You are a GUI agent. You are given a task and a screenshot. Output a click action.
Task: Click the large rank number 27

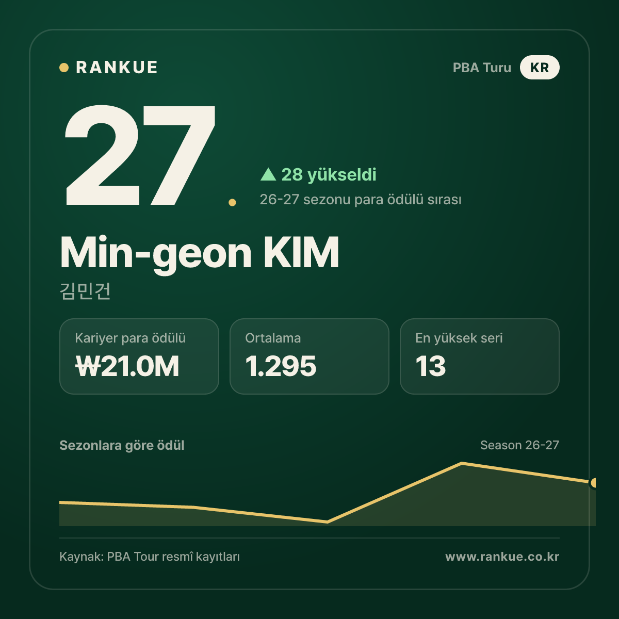click(140, 155)
